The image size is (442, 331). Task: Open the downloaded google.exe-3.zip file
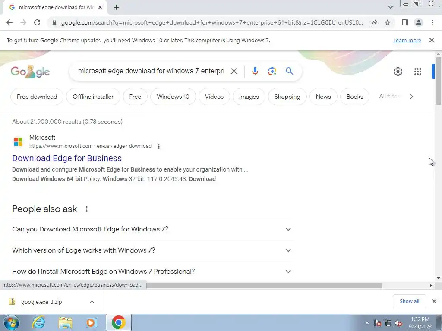(x=41, y=302)
